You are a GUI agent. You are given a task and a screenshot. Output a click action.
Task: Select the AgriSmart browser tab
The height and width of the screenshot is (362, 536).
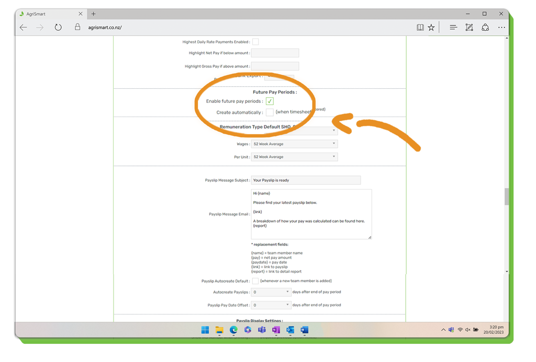tap(47, 14)
